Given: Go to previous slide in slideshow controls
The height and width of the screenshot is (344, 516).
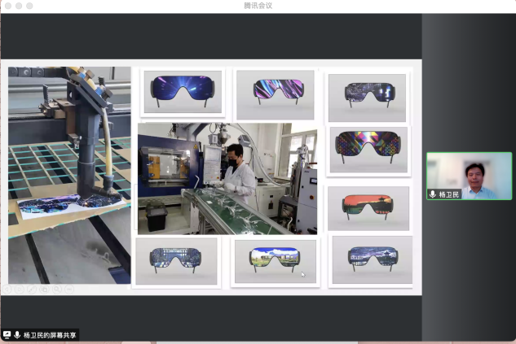Looking at the screenshot, I should [x=7, y=290].
